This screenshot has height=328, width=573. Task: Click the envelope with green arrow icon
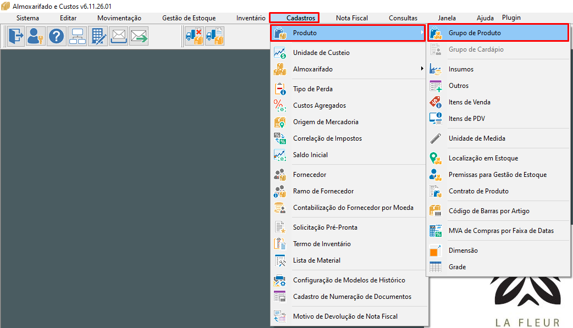[x=139, y=36]
